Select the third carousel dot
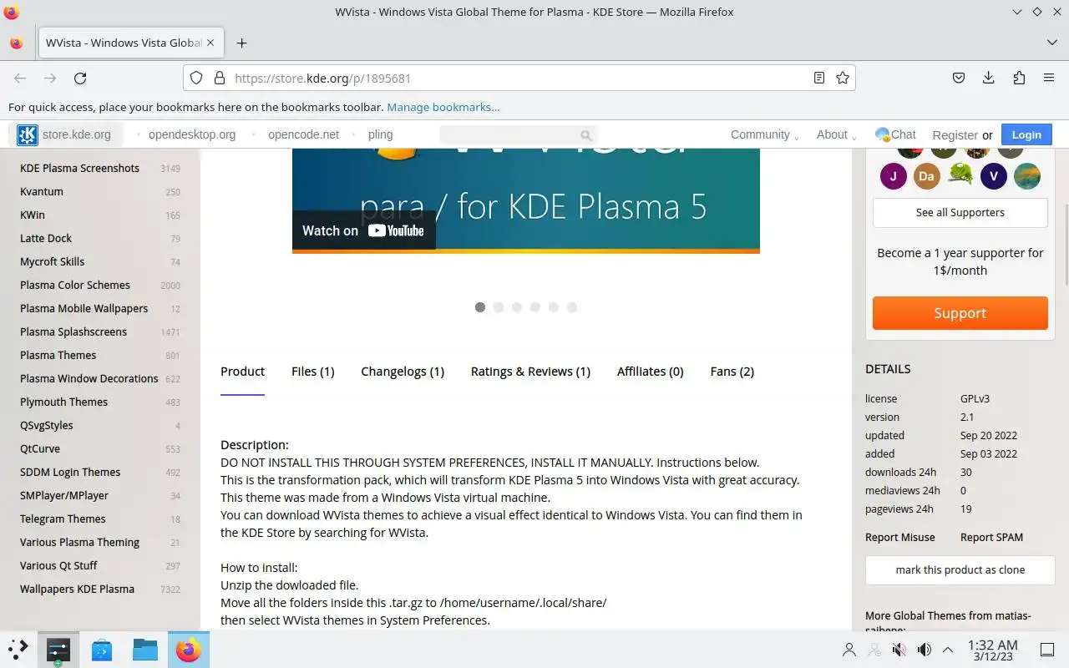The image size is (1069, 668). pyautogui.click(x=517, y=307)
